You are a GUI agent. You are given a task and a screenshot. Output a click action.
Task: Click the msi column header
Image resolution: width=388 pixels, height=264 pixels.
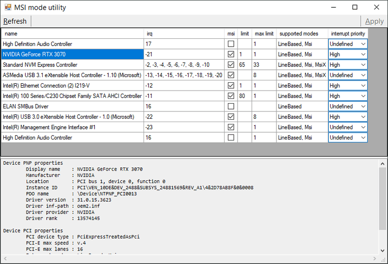231,33
